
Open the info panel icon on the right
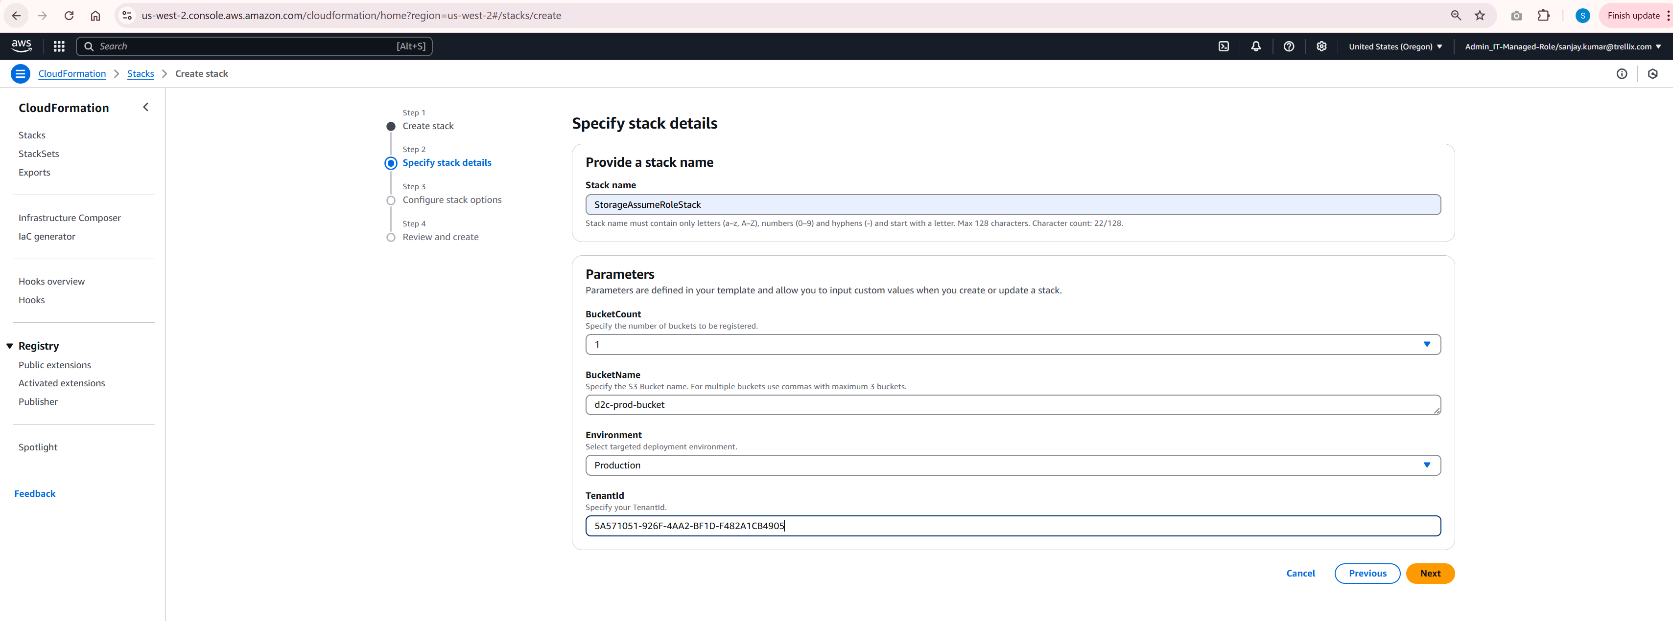(x=1623, y=73)
